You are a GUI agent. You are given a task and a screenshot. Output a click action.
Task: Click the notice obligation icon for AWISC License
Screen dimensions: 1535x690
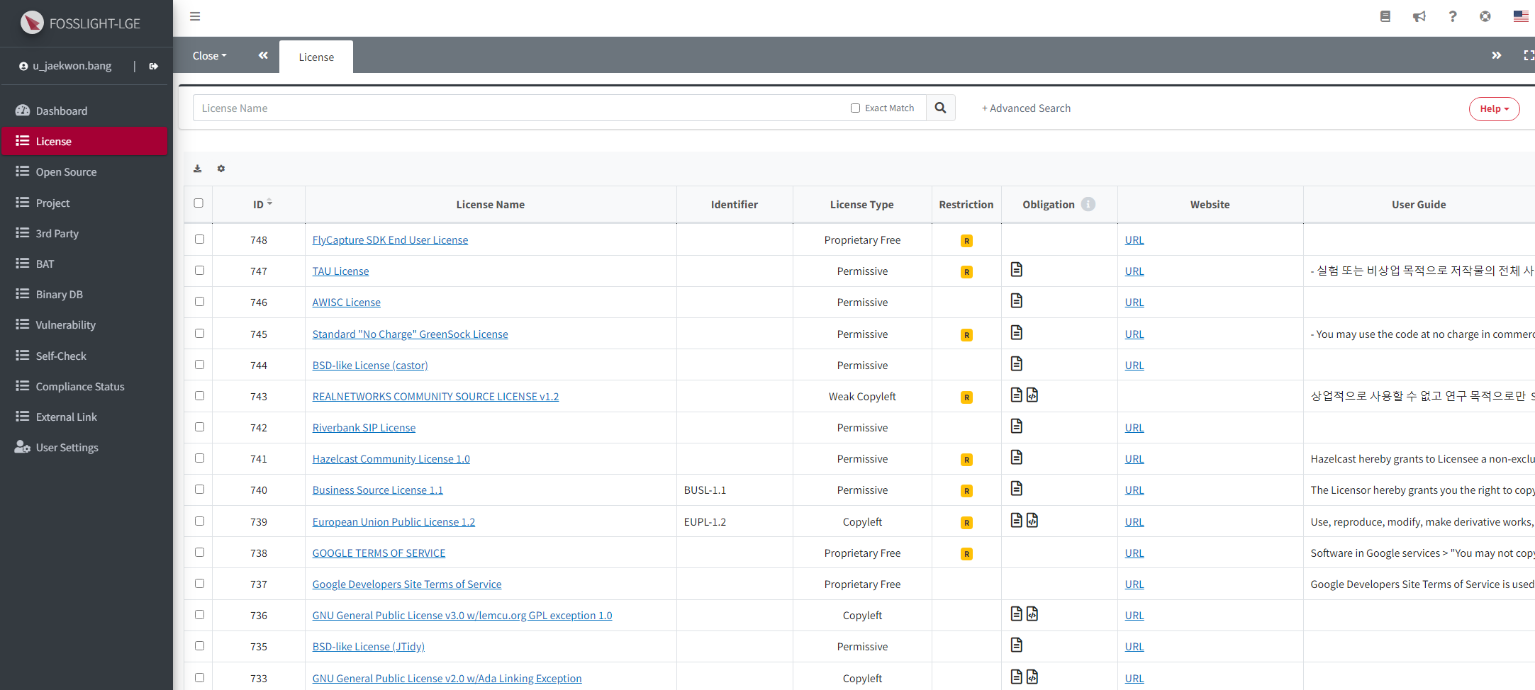(1017, 301)
